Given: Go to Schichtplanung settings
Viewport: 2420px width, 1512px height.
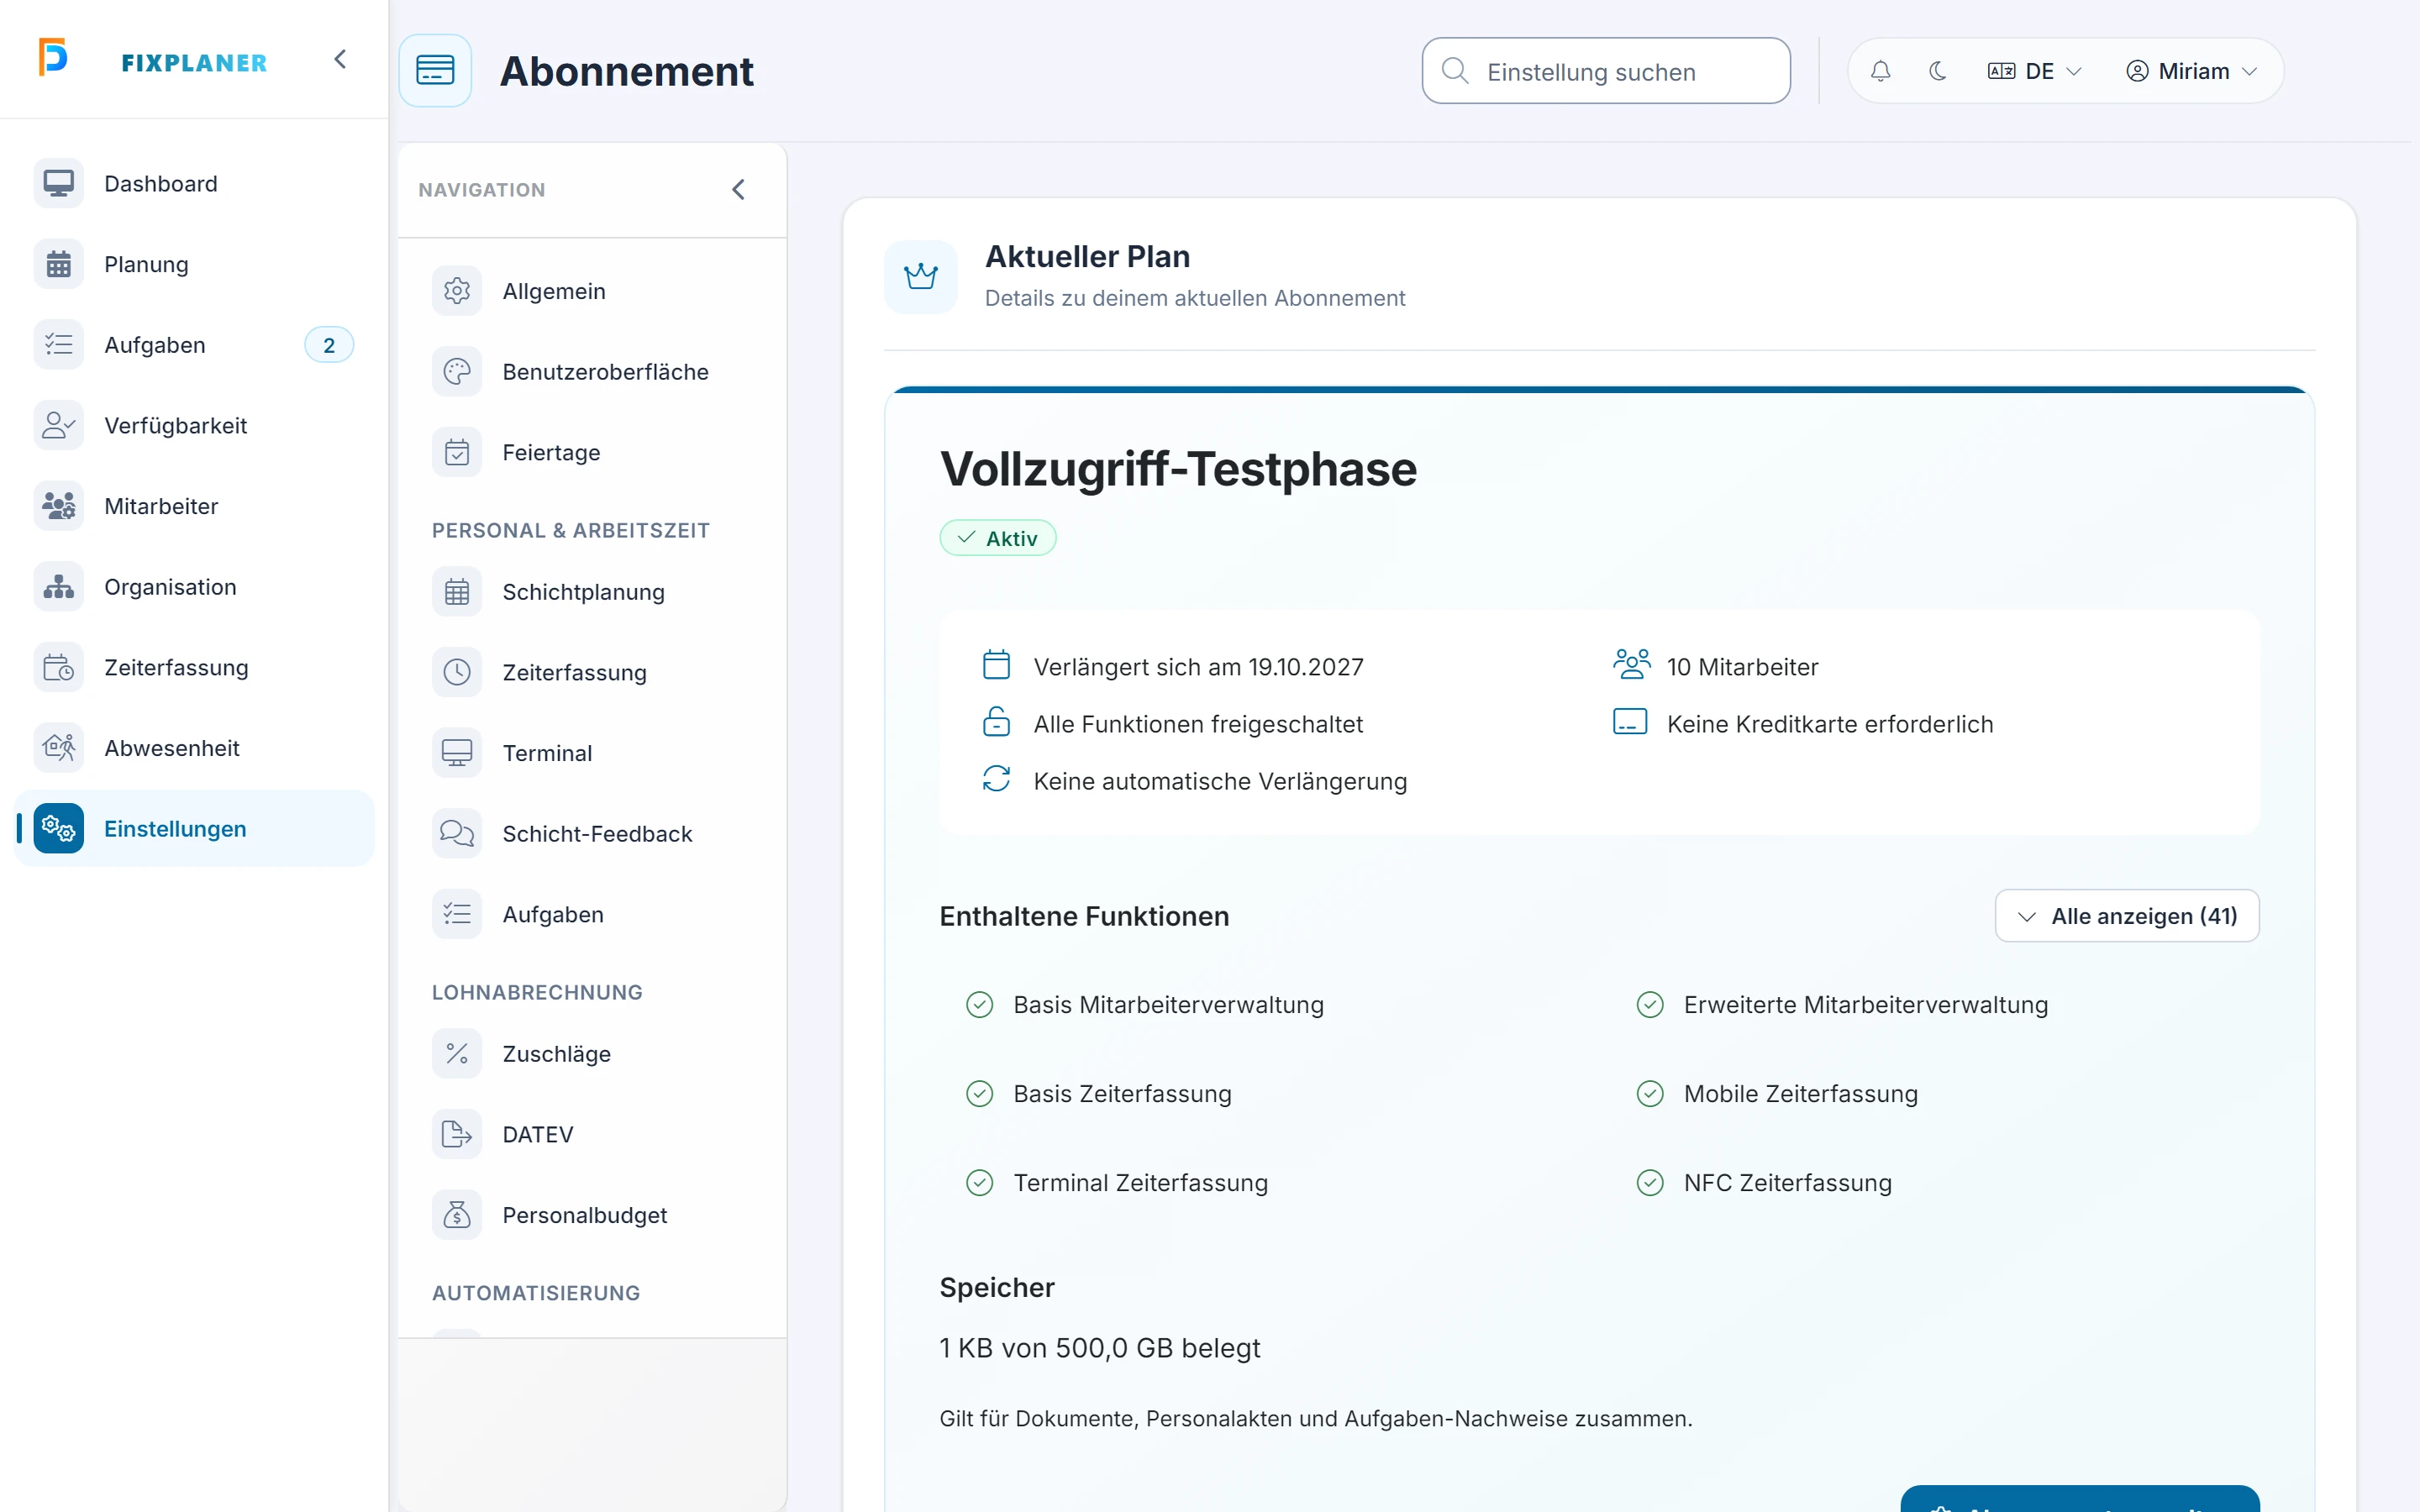Looking at the screenshot, I should 592,592.
